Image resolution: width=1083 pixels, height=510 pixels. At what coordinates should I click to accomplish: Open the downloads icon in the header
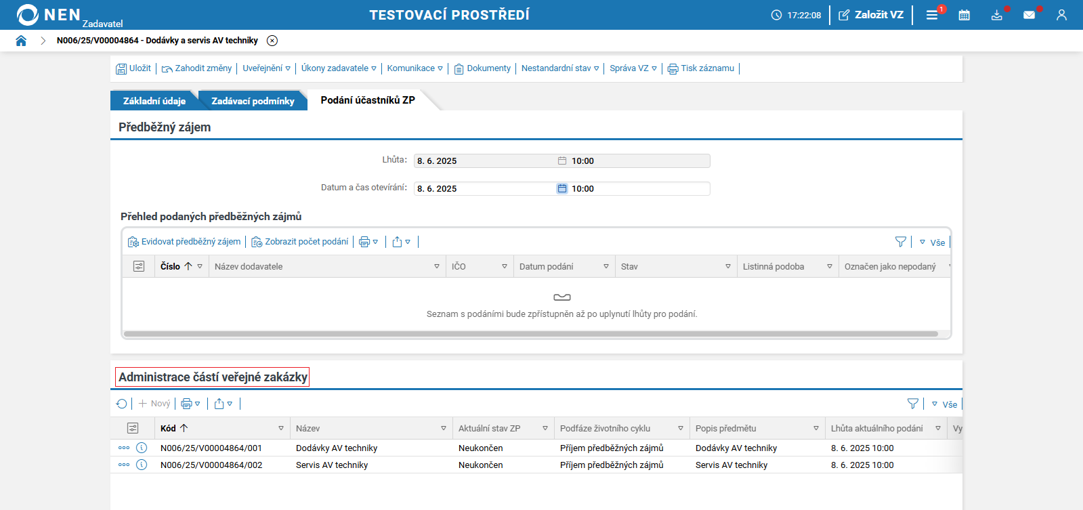pos(996,15)
